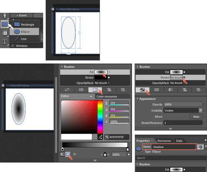The width and height of the screenshot is (207, 172).
Task: Toggle the Fill advanced options square
Action: pyautogui.click(x=109, y=72)
